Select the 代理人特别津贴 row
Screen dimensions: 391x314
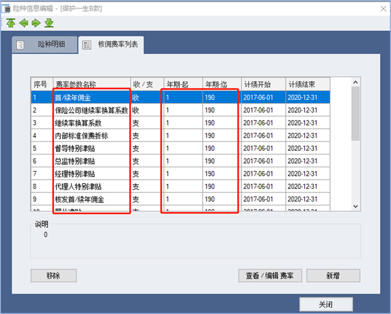point(91,186)
